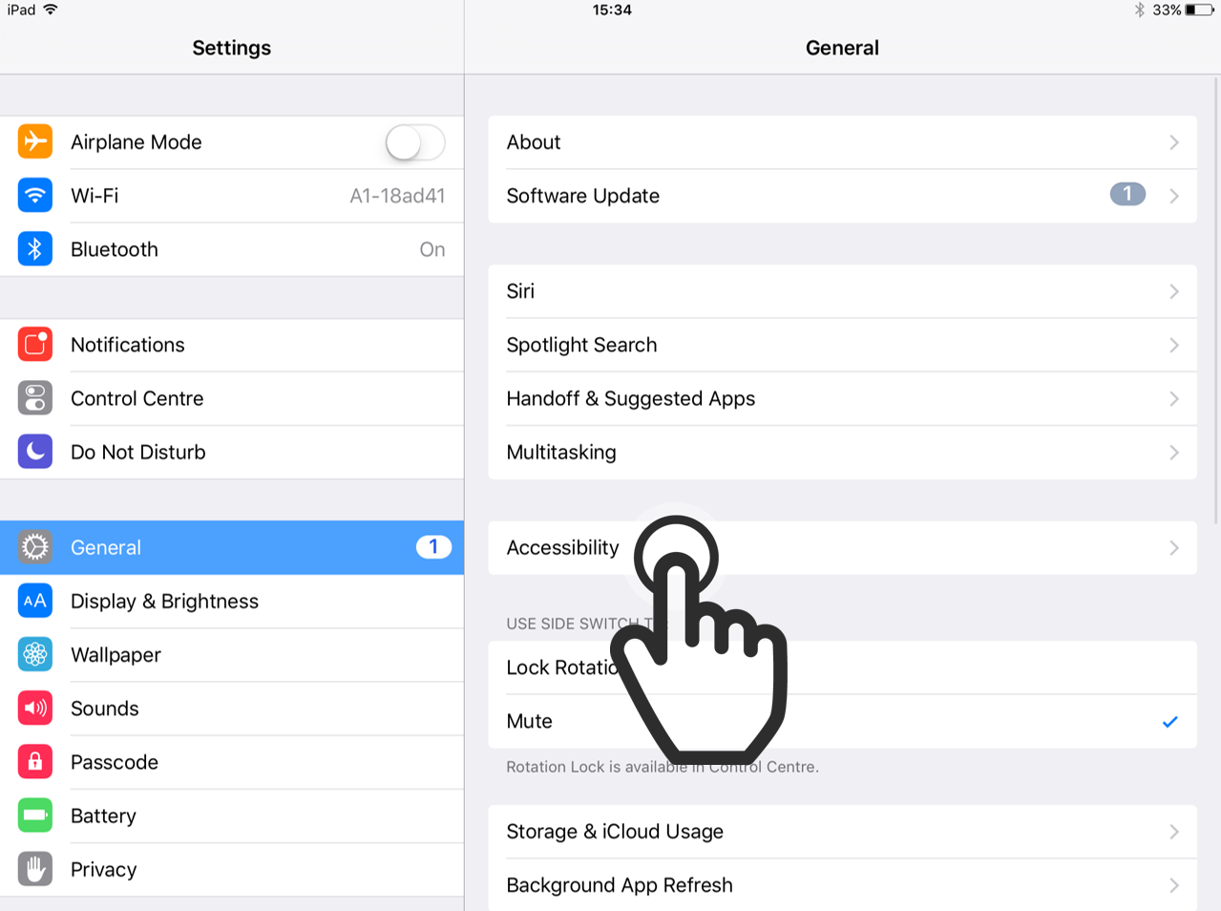This screenshot has height=911, width=1221.
Task: Open the Sounds settings section
Action: [232, 709]
